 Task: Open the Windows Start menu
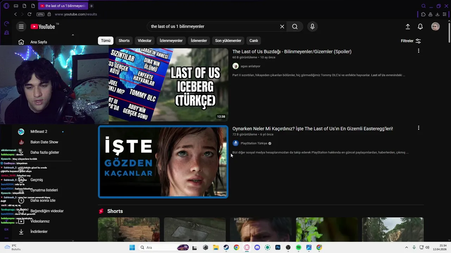click(x=132, y=247)
